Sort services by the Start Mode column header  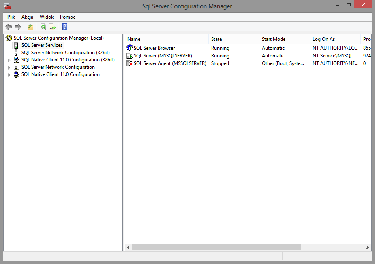coord(284,39)
